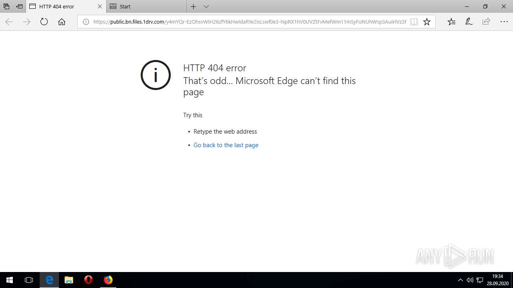Close the Edge window
The height and width of the screenshot is (288, 513).
[504, 6]
